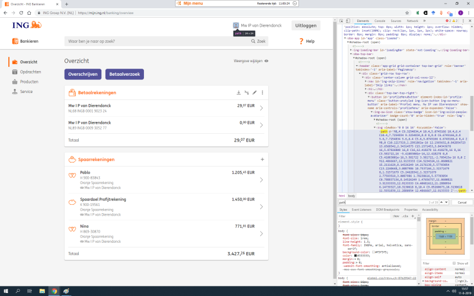Toggle Weergave wijzigen eye icon
The height and width of the screenshot is (296, 474).
click(x=266, y=61)
